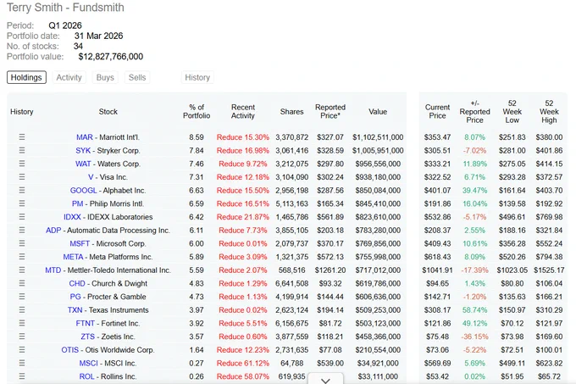Open PG - Procter & Gamble link
The image size is (576, 384).
[x=108, y=297]
